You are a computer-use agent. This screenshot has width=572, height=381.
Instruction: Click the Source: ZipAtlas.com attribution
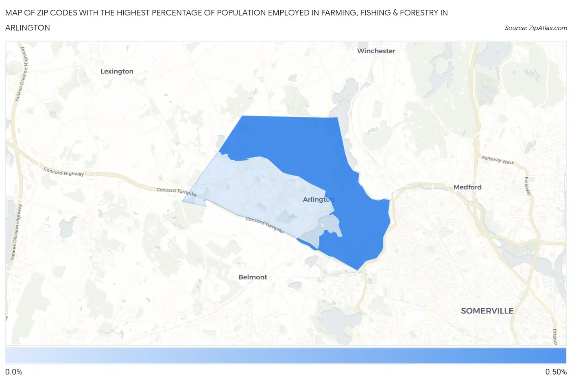(536, 28)
